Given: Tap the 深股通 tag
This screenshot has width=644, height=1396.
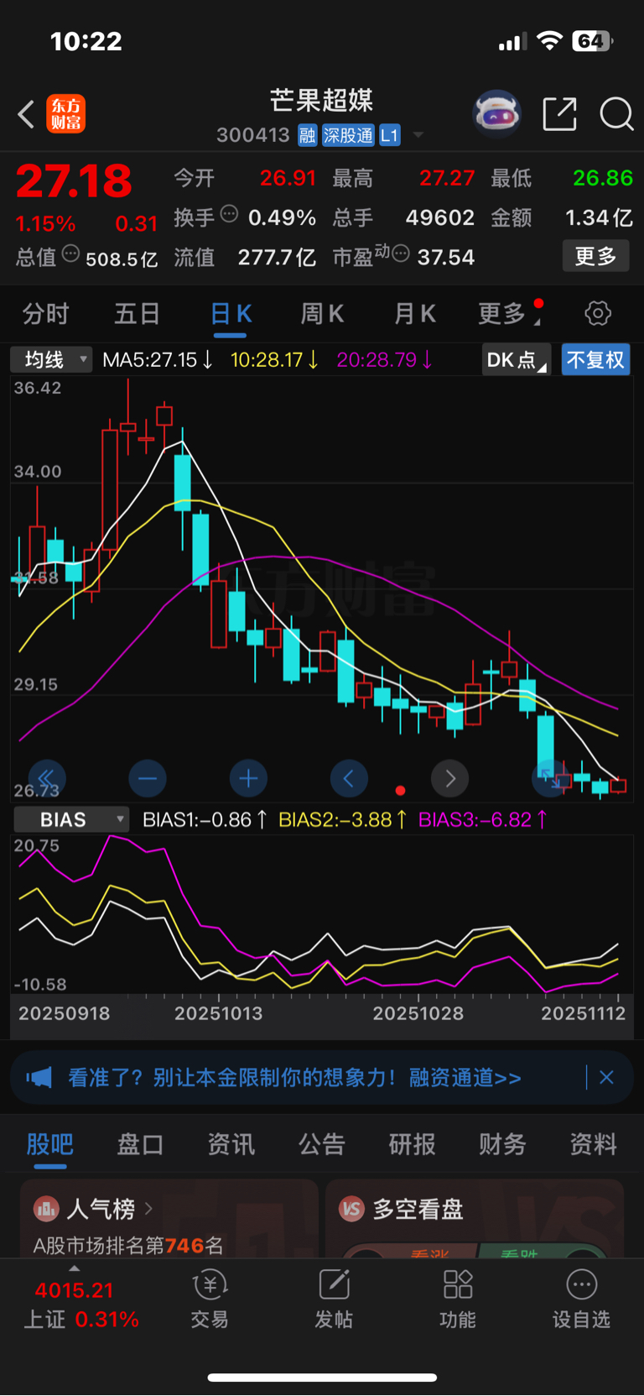Looking at the screenshot, I should click(x=348, y=135).
